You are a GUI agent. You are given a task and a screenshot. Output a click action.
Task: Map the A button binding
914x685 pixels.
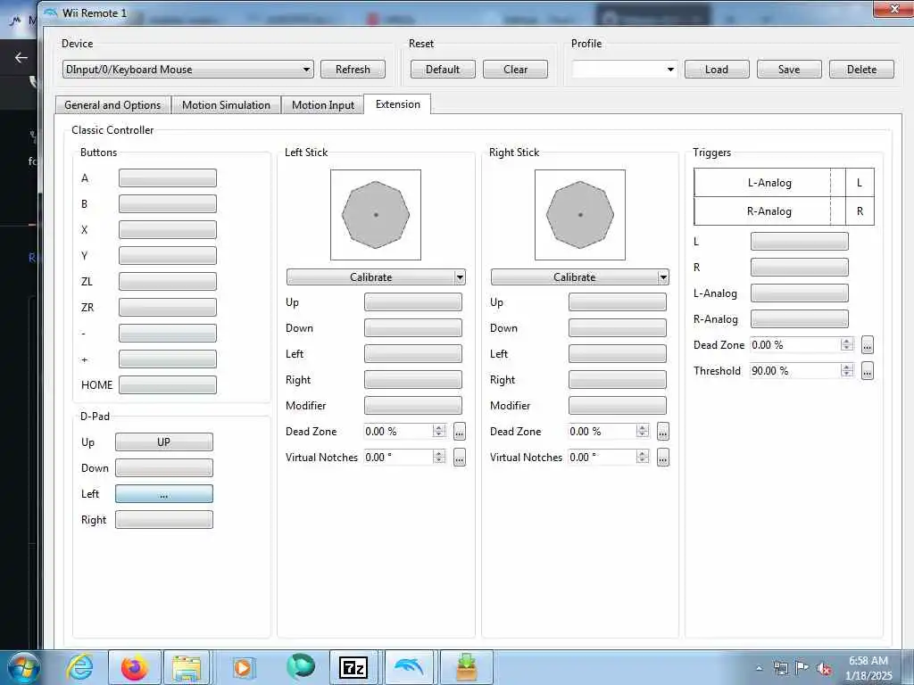pos(168,178)
